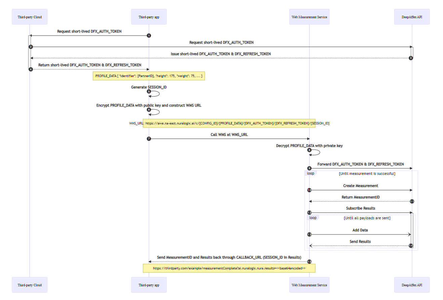Open the thirdparty.com callback URL note
443x300 pixels.
tap(229, 268)
